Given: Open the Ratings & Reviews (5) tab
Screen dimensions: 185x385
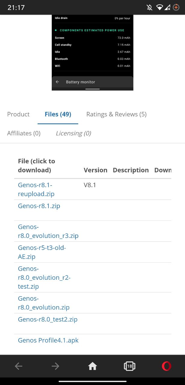Looking at the screenshot, I should click(x=116, y=114).
